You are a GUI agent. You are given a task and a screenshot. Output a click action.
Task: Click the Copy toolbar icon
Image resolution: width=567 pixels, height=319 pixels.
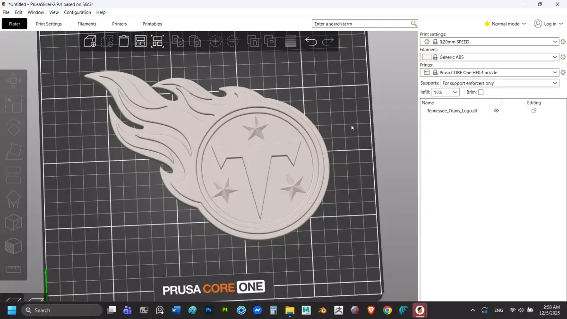(178, 42)
